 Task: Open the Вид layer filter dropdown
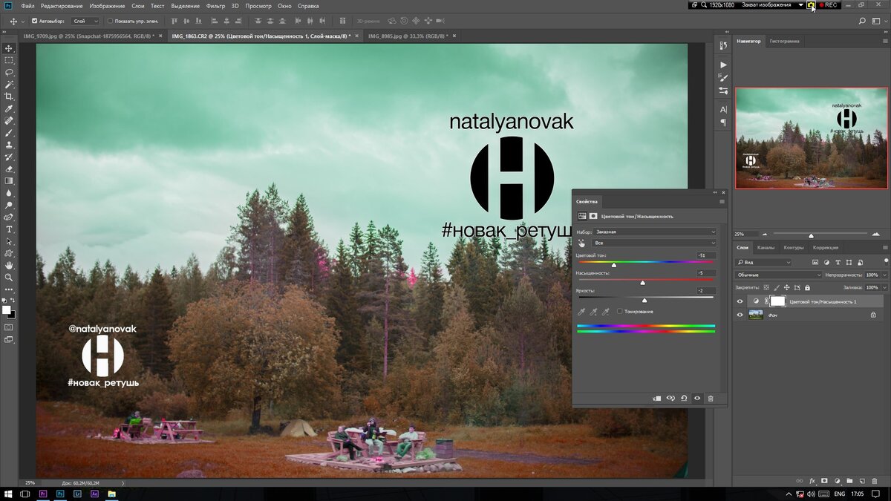pyautogui.click(x=764, y=262)
